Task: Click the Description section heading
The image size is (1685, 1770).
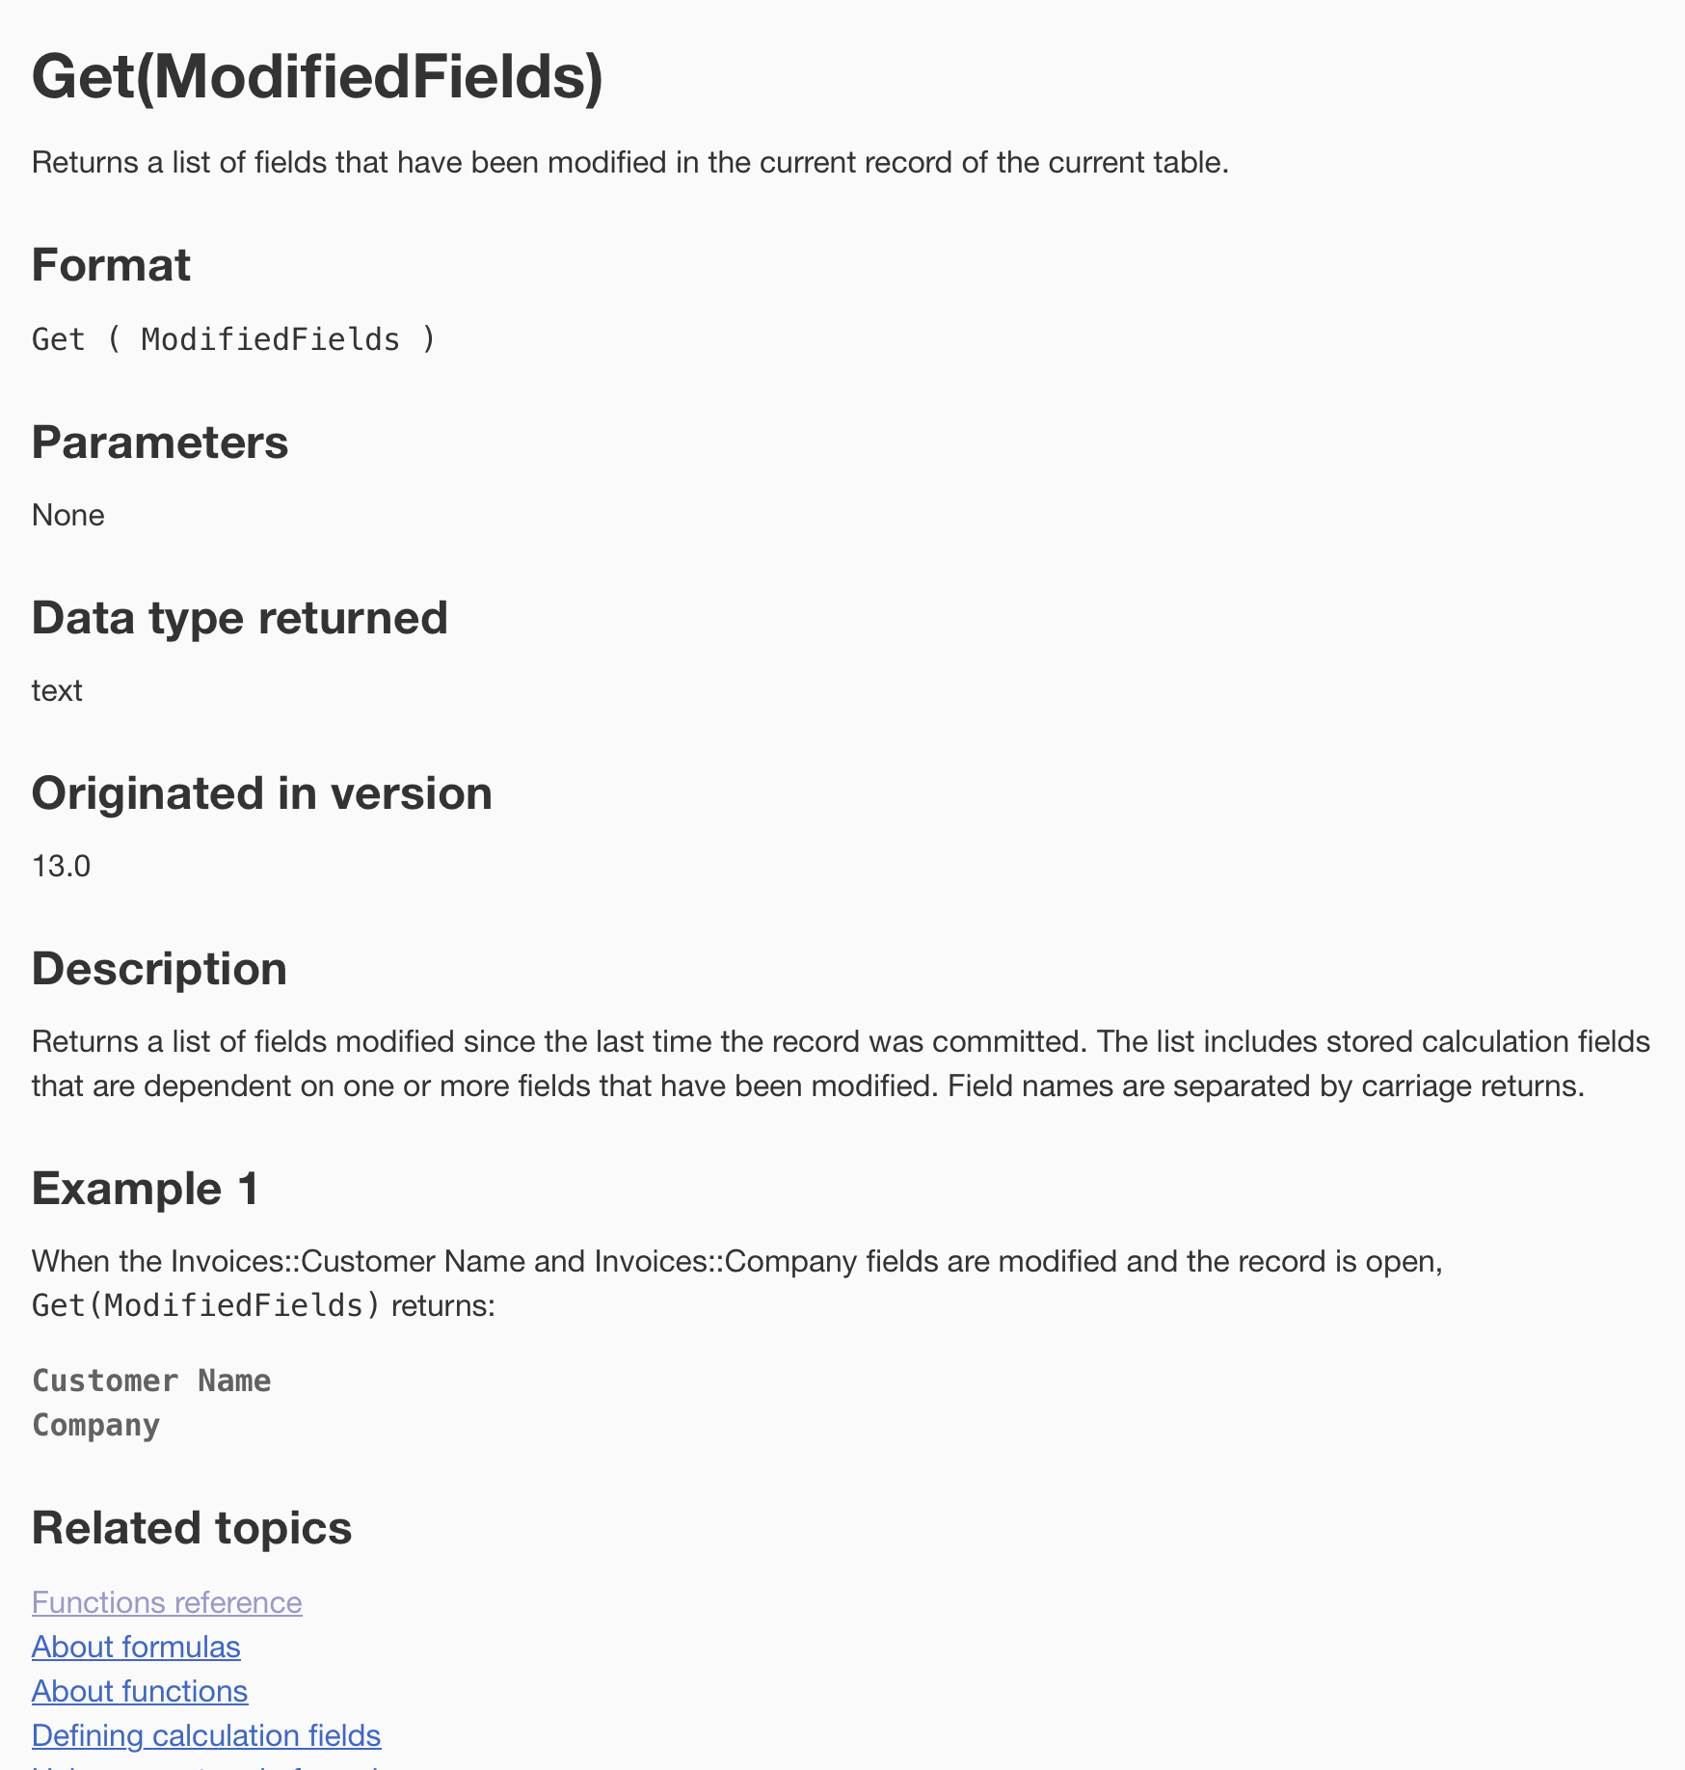Action: pyautogui.click(x=159, y=969)
